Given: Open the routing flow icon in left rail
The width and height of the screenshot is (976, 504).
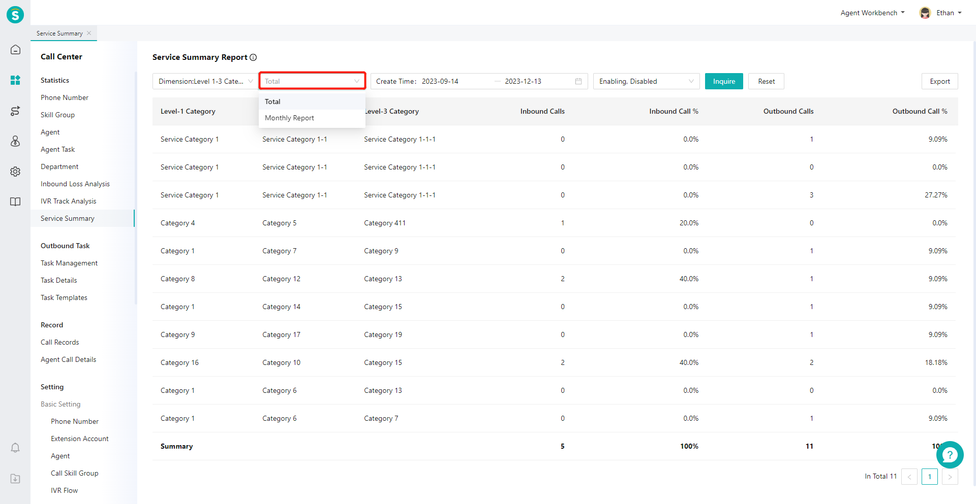Looking at the screenshot, I should click(x=15, y=111).
